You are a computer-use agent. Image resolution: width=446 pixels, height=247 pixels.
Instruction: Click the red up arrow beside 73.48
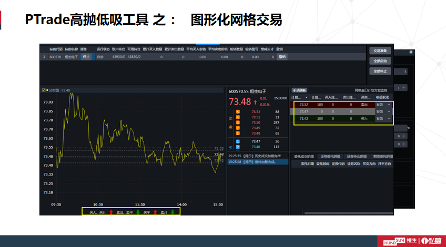tap(256, 102)
